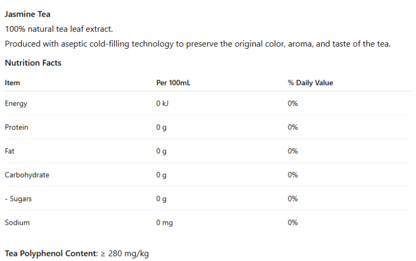Select the Fat row label

pos(10,151)
